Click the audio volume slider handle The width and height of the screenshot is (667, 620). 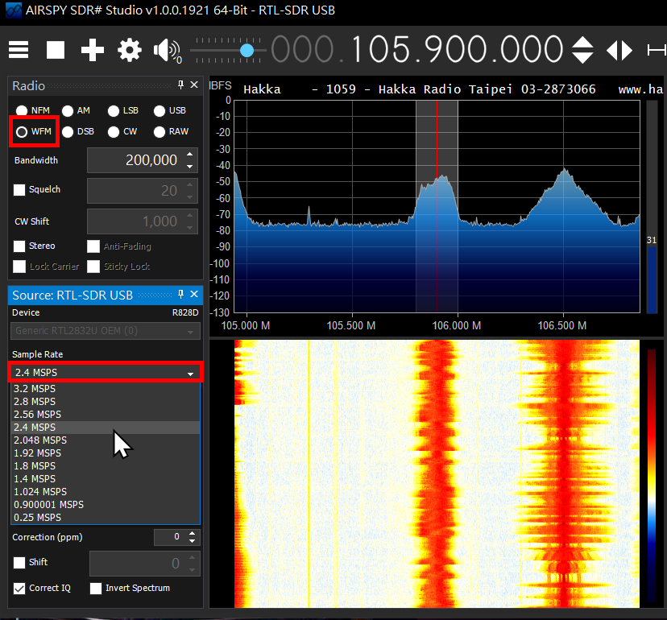(247, 50)
